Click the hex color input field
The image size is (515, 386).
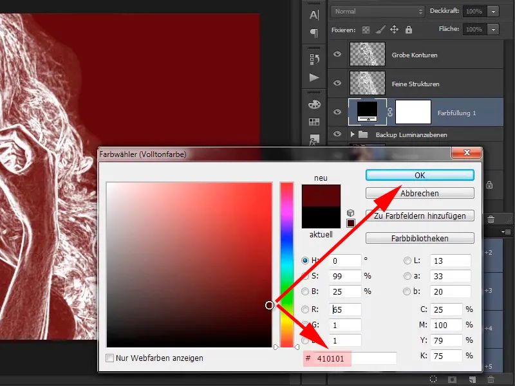click(x=355, y=358)
